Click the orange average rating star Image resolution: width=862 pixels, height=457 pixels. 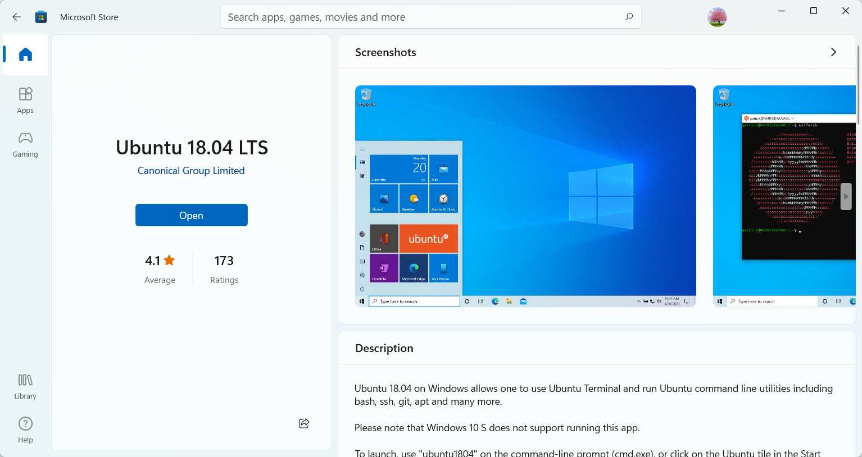point(169,260)
